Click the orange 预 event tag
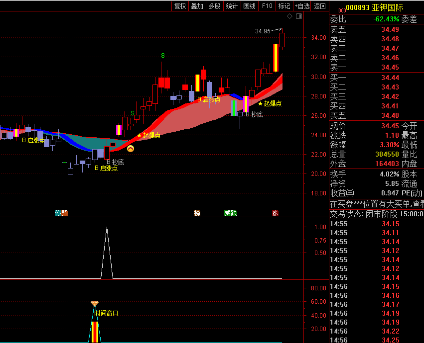The image size is (424, 343). point(65,213)
